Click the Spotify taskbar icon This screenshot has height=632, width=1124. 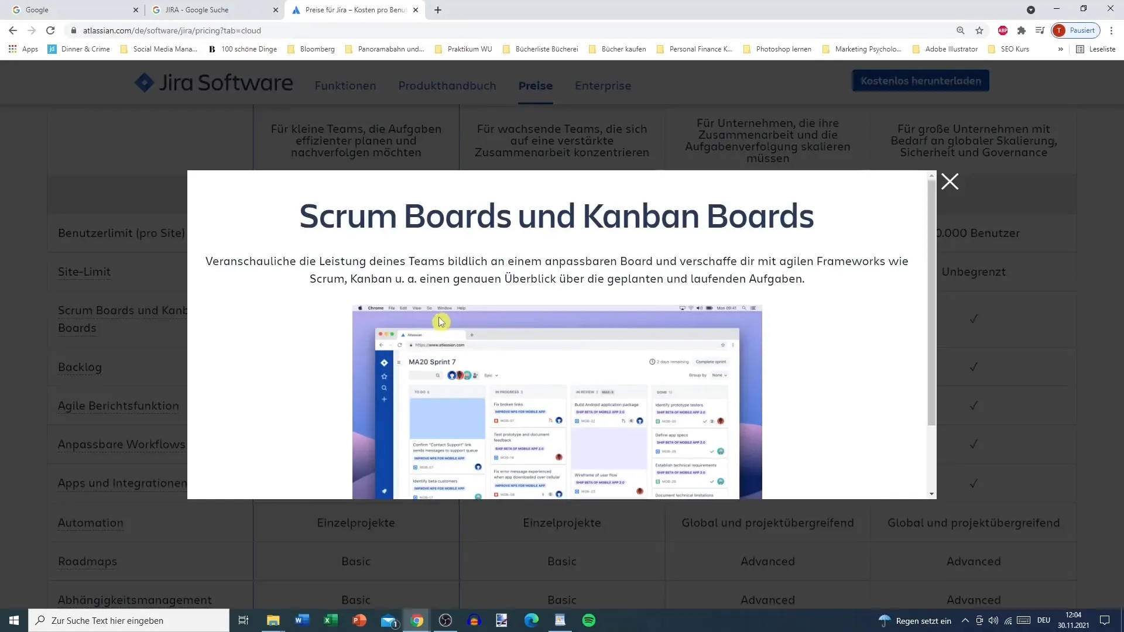tap(589, 620)
